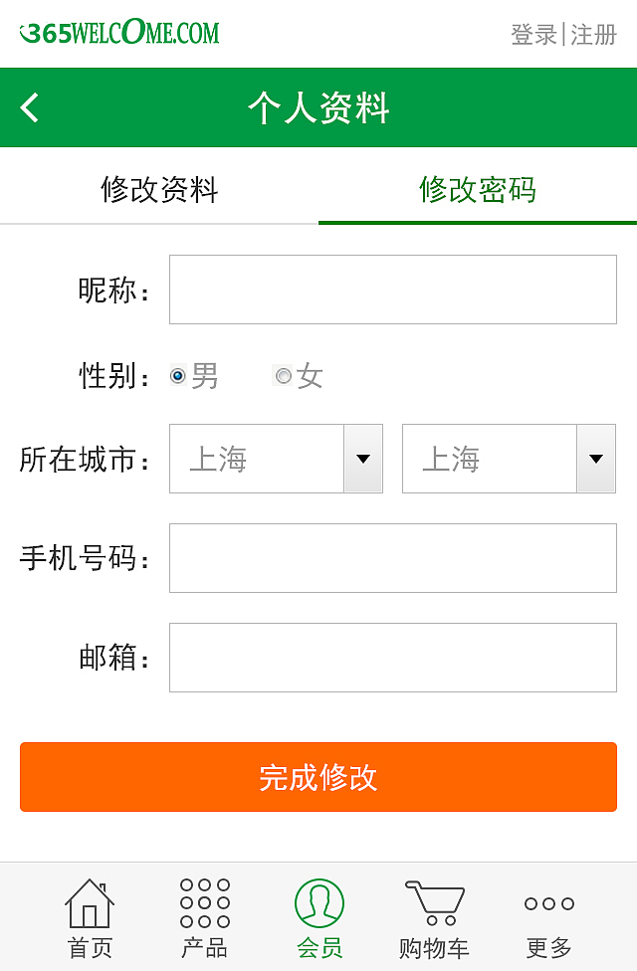The height and width of the screenshot is (971, 637).
Task: Open the province 上海 dropdown
Action: (259, 459)
